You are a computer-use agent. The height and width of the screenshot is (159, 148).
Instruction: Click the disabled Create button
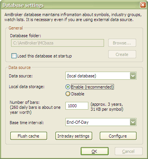[x=122, y=54]
